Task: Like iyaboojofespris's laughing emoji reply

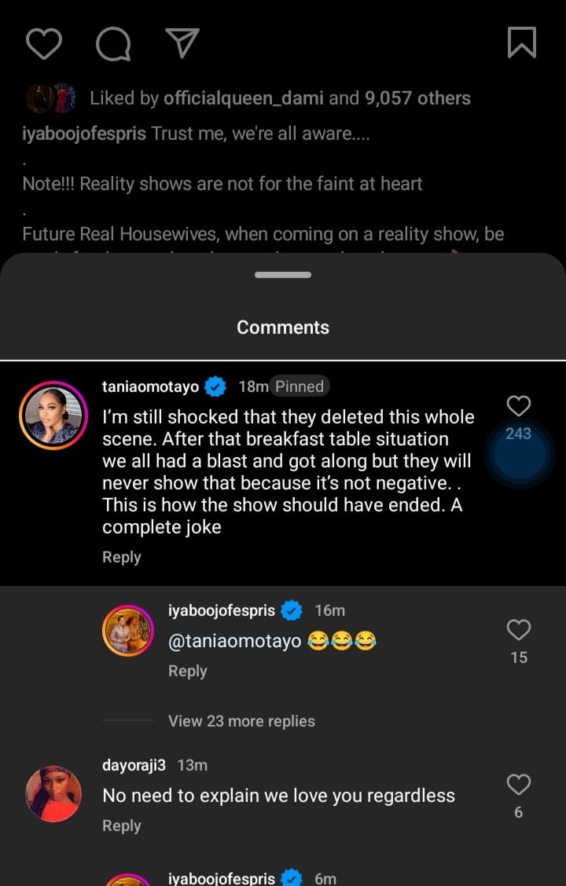Action: 518,630
